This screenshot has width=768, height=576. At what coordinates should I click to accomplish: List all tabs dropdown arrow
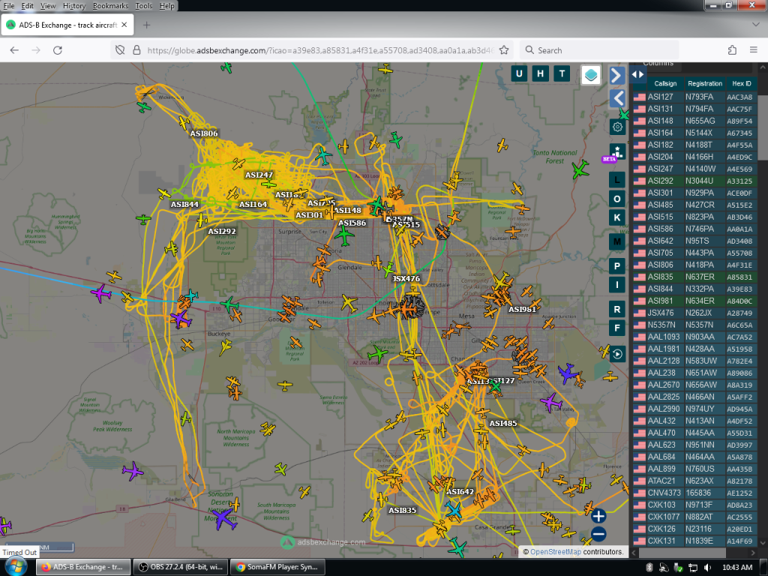click(x=755, y=25)
